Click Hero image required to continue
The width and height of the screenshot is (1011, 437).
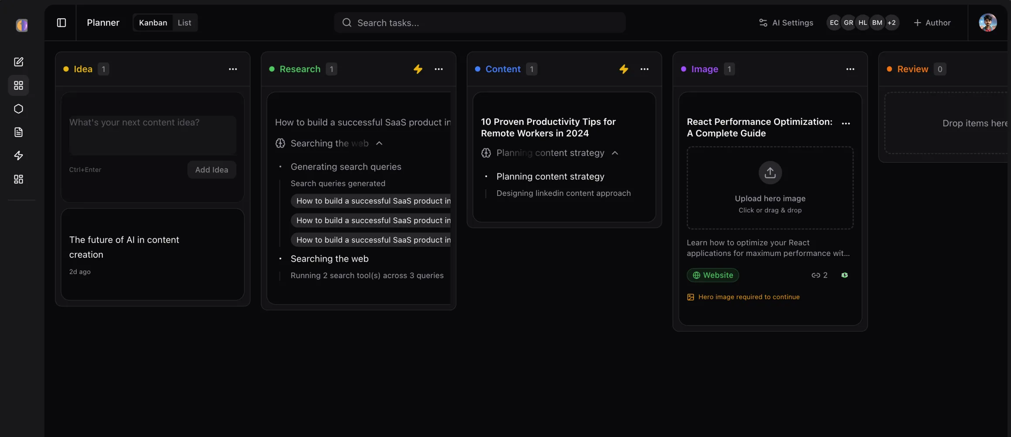click(749, 297)
